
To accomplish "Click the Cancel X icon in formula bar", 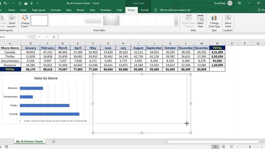I will 39,37.
